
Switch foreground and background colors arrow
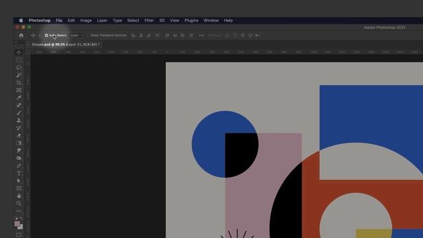tap(21, 218)
